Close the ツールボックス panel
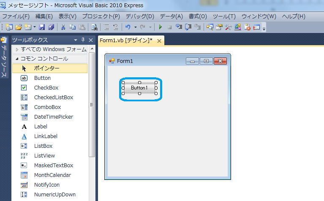Image resolution: width=324 pixels, height=201 pixels. pos(91,40)
